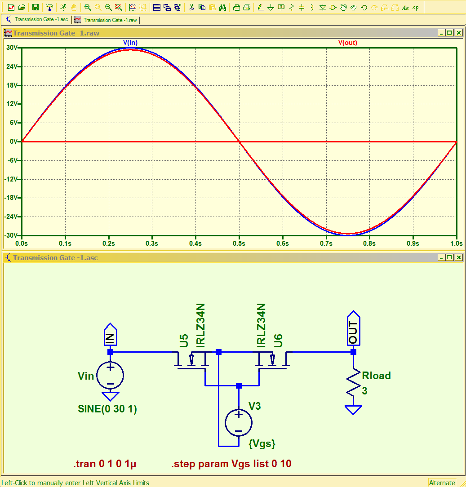The image size is (466, 487).
Task: Place a Ground symbol from the toolbar
Action: click(x=271, y=7)
